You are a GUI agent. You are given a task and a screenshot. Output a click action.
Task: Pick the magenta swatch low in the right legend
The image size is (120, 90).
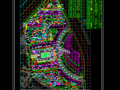click(91, 27)
